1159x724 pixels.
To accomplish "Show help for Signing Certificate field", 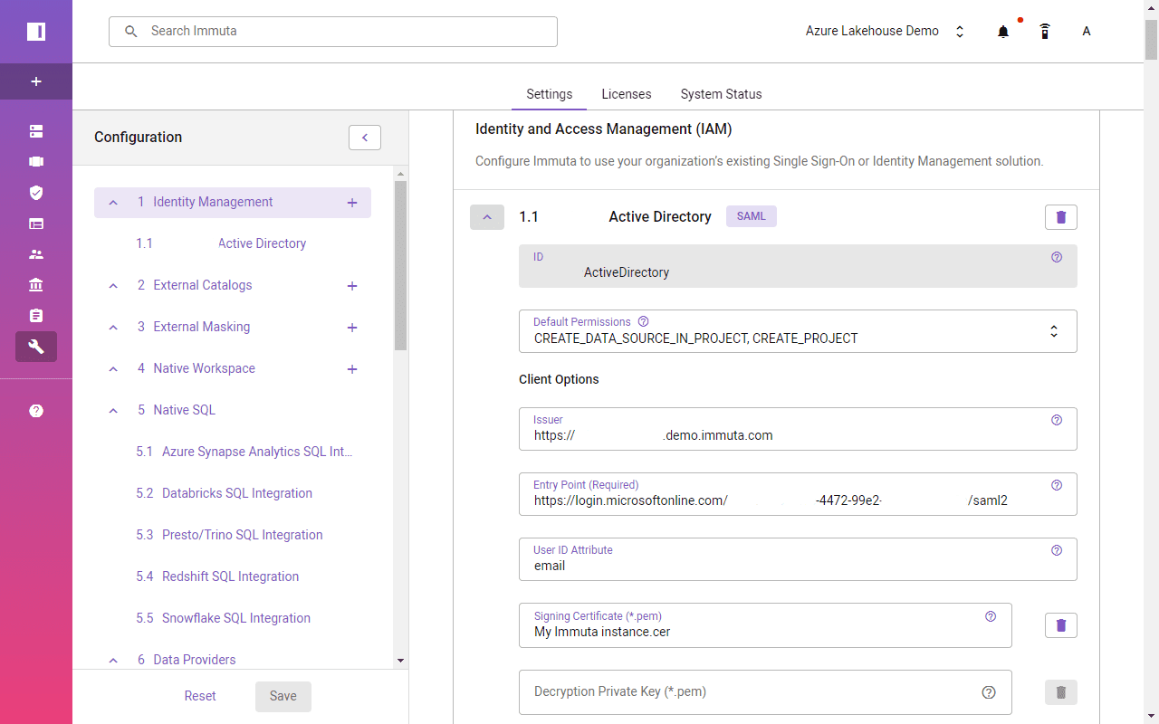I will click(x=991, y=616).
